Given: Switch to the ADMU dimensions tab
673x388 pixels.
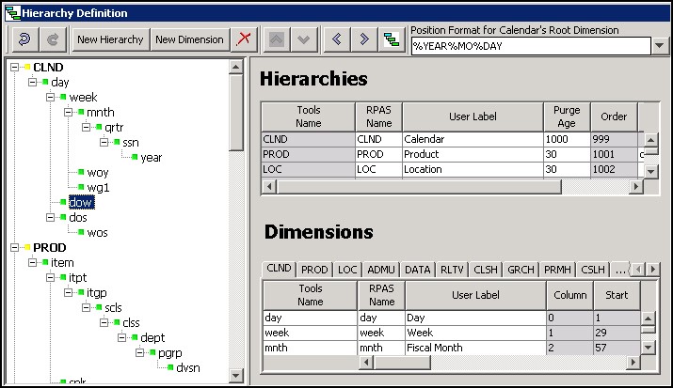Looking at the screenshot, I should pos(380,270).
